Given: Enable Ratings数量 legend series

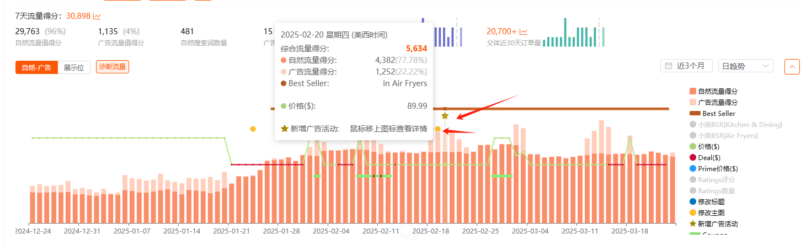Looking at the screenshot, I should point(712,190).
